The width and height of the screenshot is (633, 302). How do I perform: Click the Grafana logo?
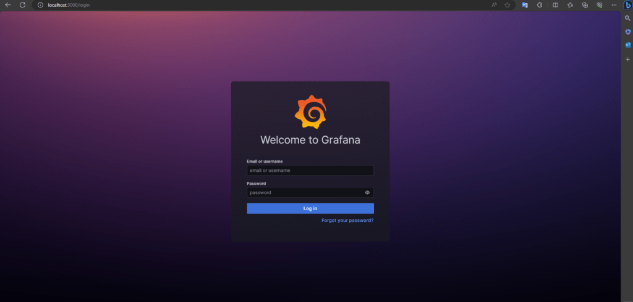click(x=310, y=112)
